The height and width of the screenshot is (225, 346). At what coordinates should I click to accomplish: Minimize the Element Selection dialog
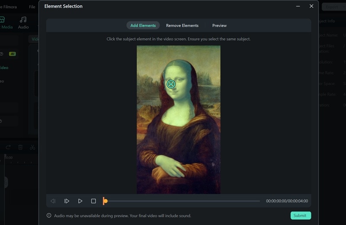(x=298, y=6)
